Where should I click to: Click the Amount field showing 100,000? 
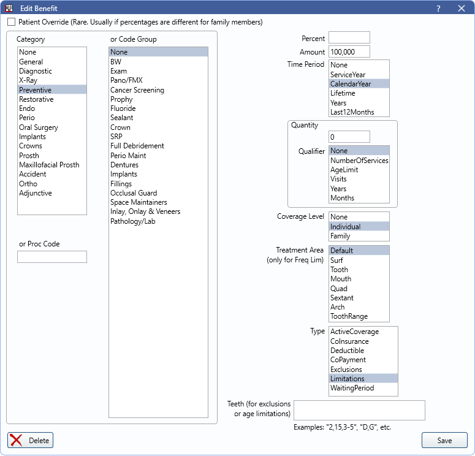(349, 51)
